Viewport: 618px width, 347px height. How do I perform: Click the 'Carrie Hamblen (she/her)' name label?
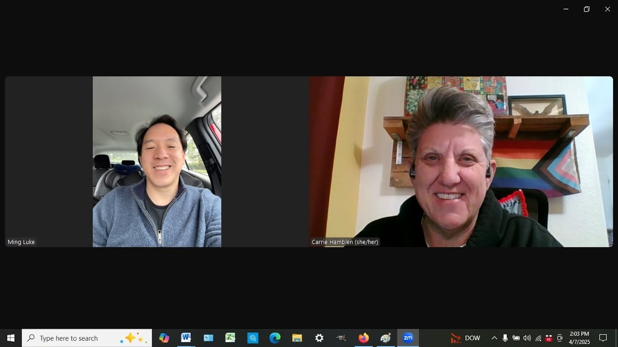[345, 242]
